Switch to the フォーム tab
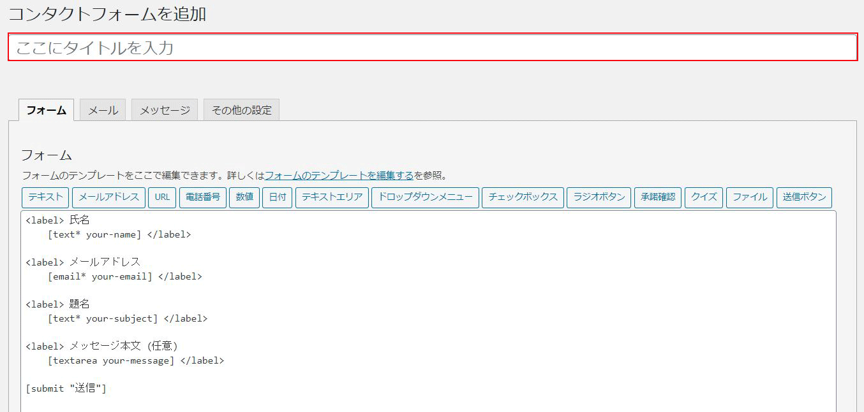This screenshot has height=412, width=864. pyautogui.click(x=46, y=110)
